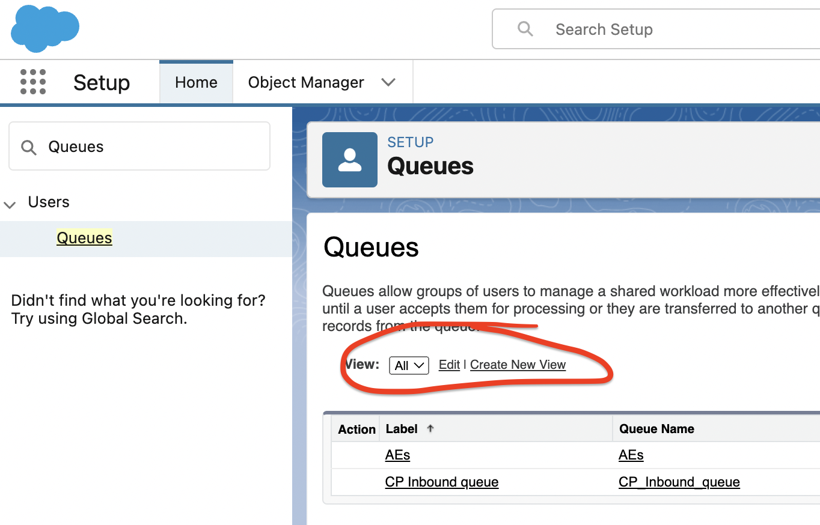Switch to the Home tab
The image size is (820, 525).
(x=196, y=82)
